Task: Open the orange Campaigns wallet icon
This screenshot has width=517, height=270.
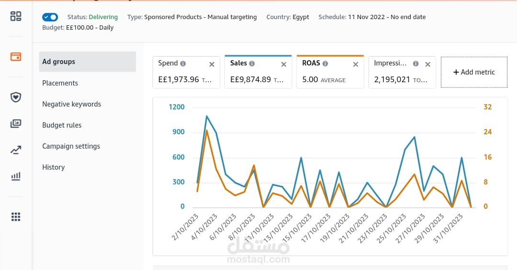Action: point(16,57)
